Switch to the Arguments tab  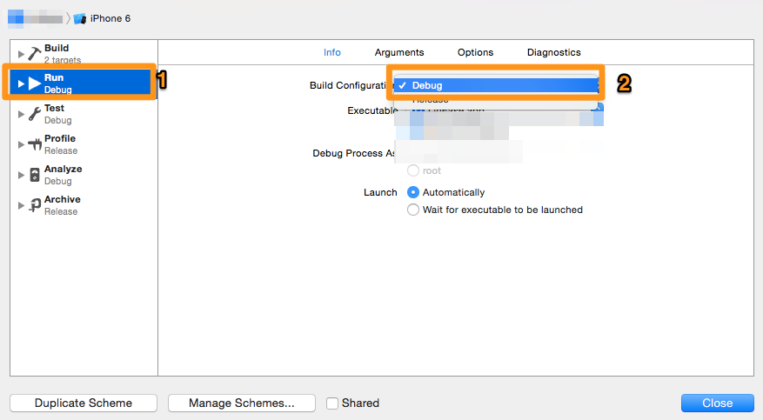tap(399, 52)
